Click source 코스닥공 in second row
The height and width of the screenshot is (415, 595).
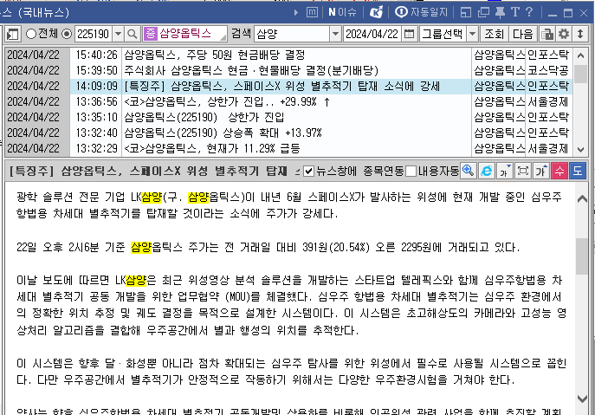[x=548, y=71]
